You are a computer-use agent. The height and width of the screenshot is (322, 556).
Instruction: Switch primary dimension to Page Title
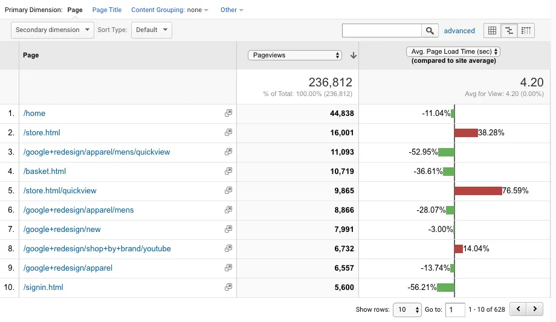[x=107, y=10]
